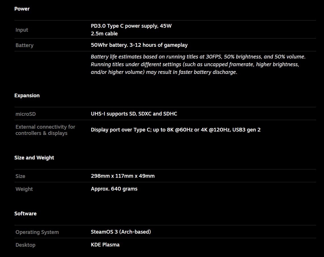This screenshot has width=324, height=257.
Task: Select the Battery row label
Action: click(x=24, y=45)
